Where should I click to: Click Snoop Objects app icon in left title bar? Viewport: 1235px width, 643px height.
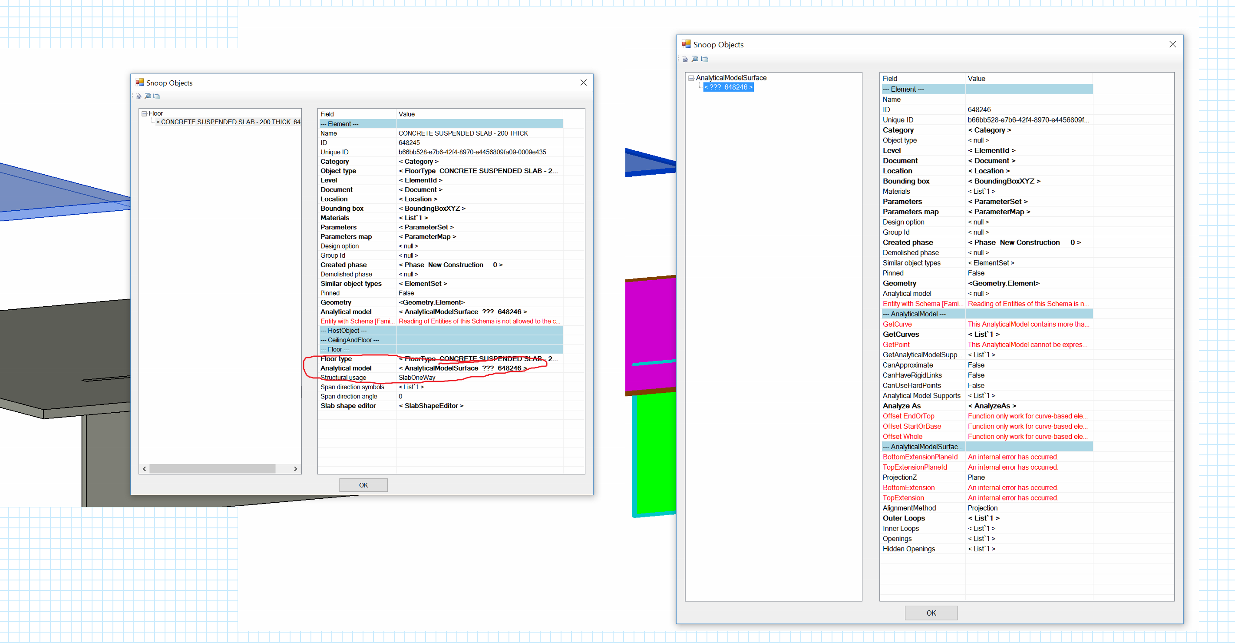(139, 83)
